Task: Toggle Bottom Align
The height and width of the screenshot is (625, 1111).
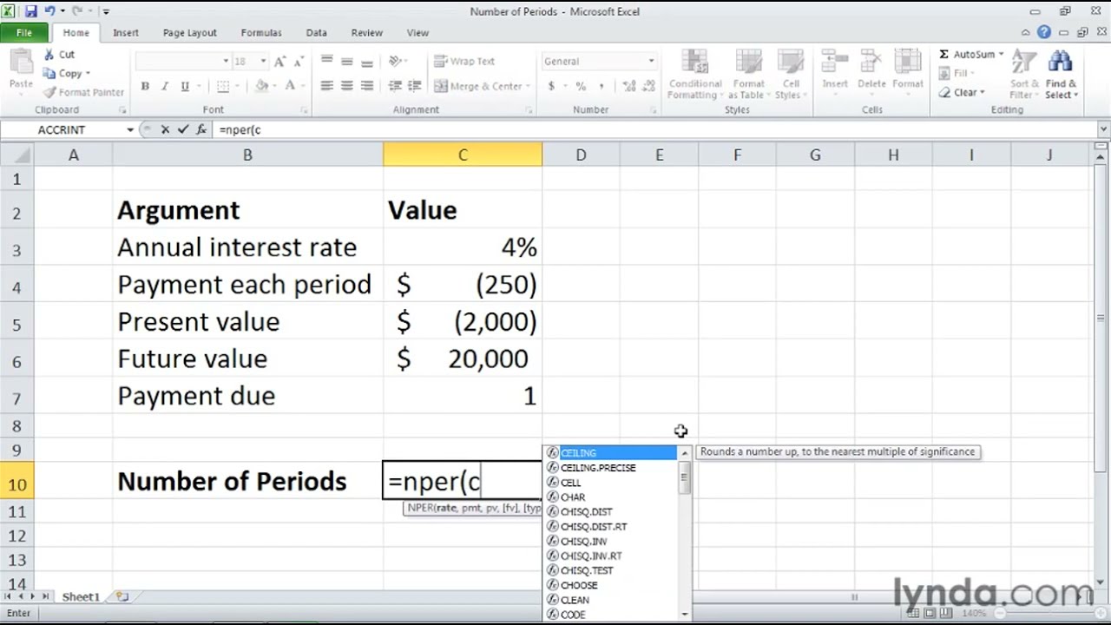Action: [x=366, y=61]
